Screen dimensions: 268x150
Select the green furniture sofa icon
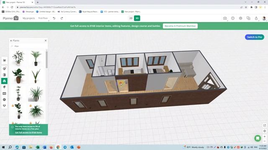click(4, 81)
